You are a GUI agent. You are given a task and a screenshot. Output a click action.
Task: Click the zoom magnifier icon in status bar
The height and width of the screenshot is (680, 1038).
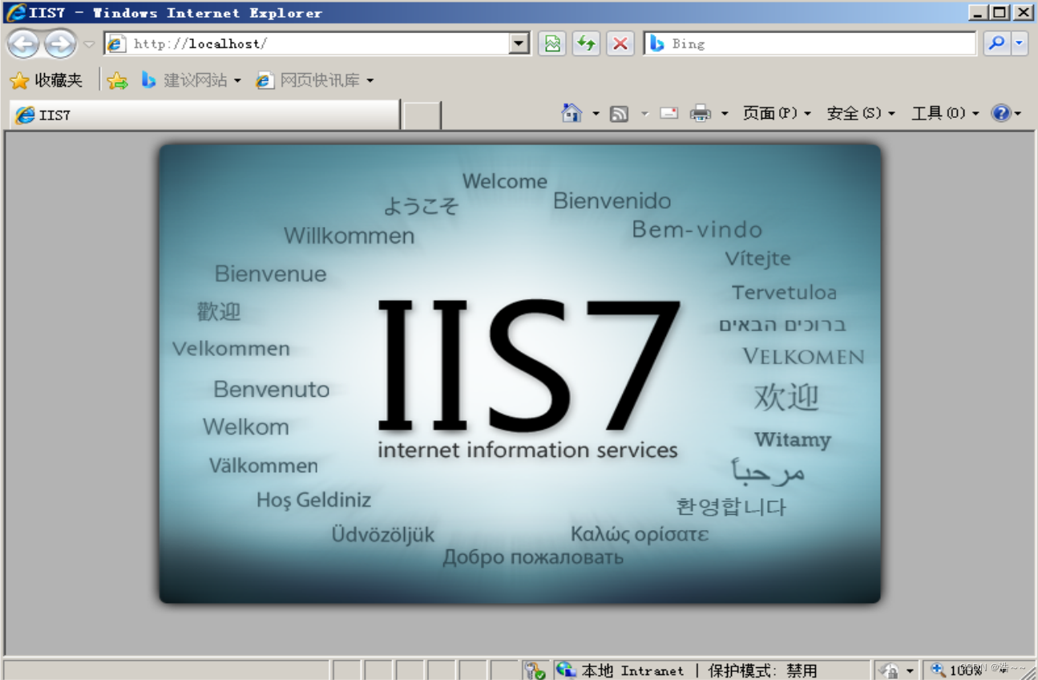pyautogui.click(x=938, y=670)
